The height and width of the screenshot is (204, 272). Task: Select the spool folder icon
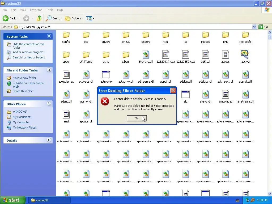66,55
